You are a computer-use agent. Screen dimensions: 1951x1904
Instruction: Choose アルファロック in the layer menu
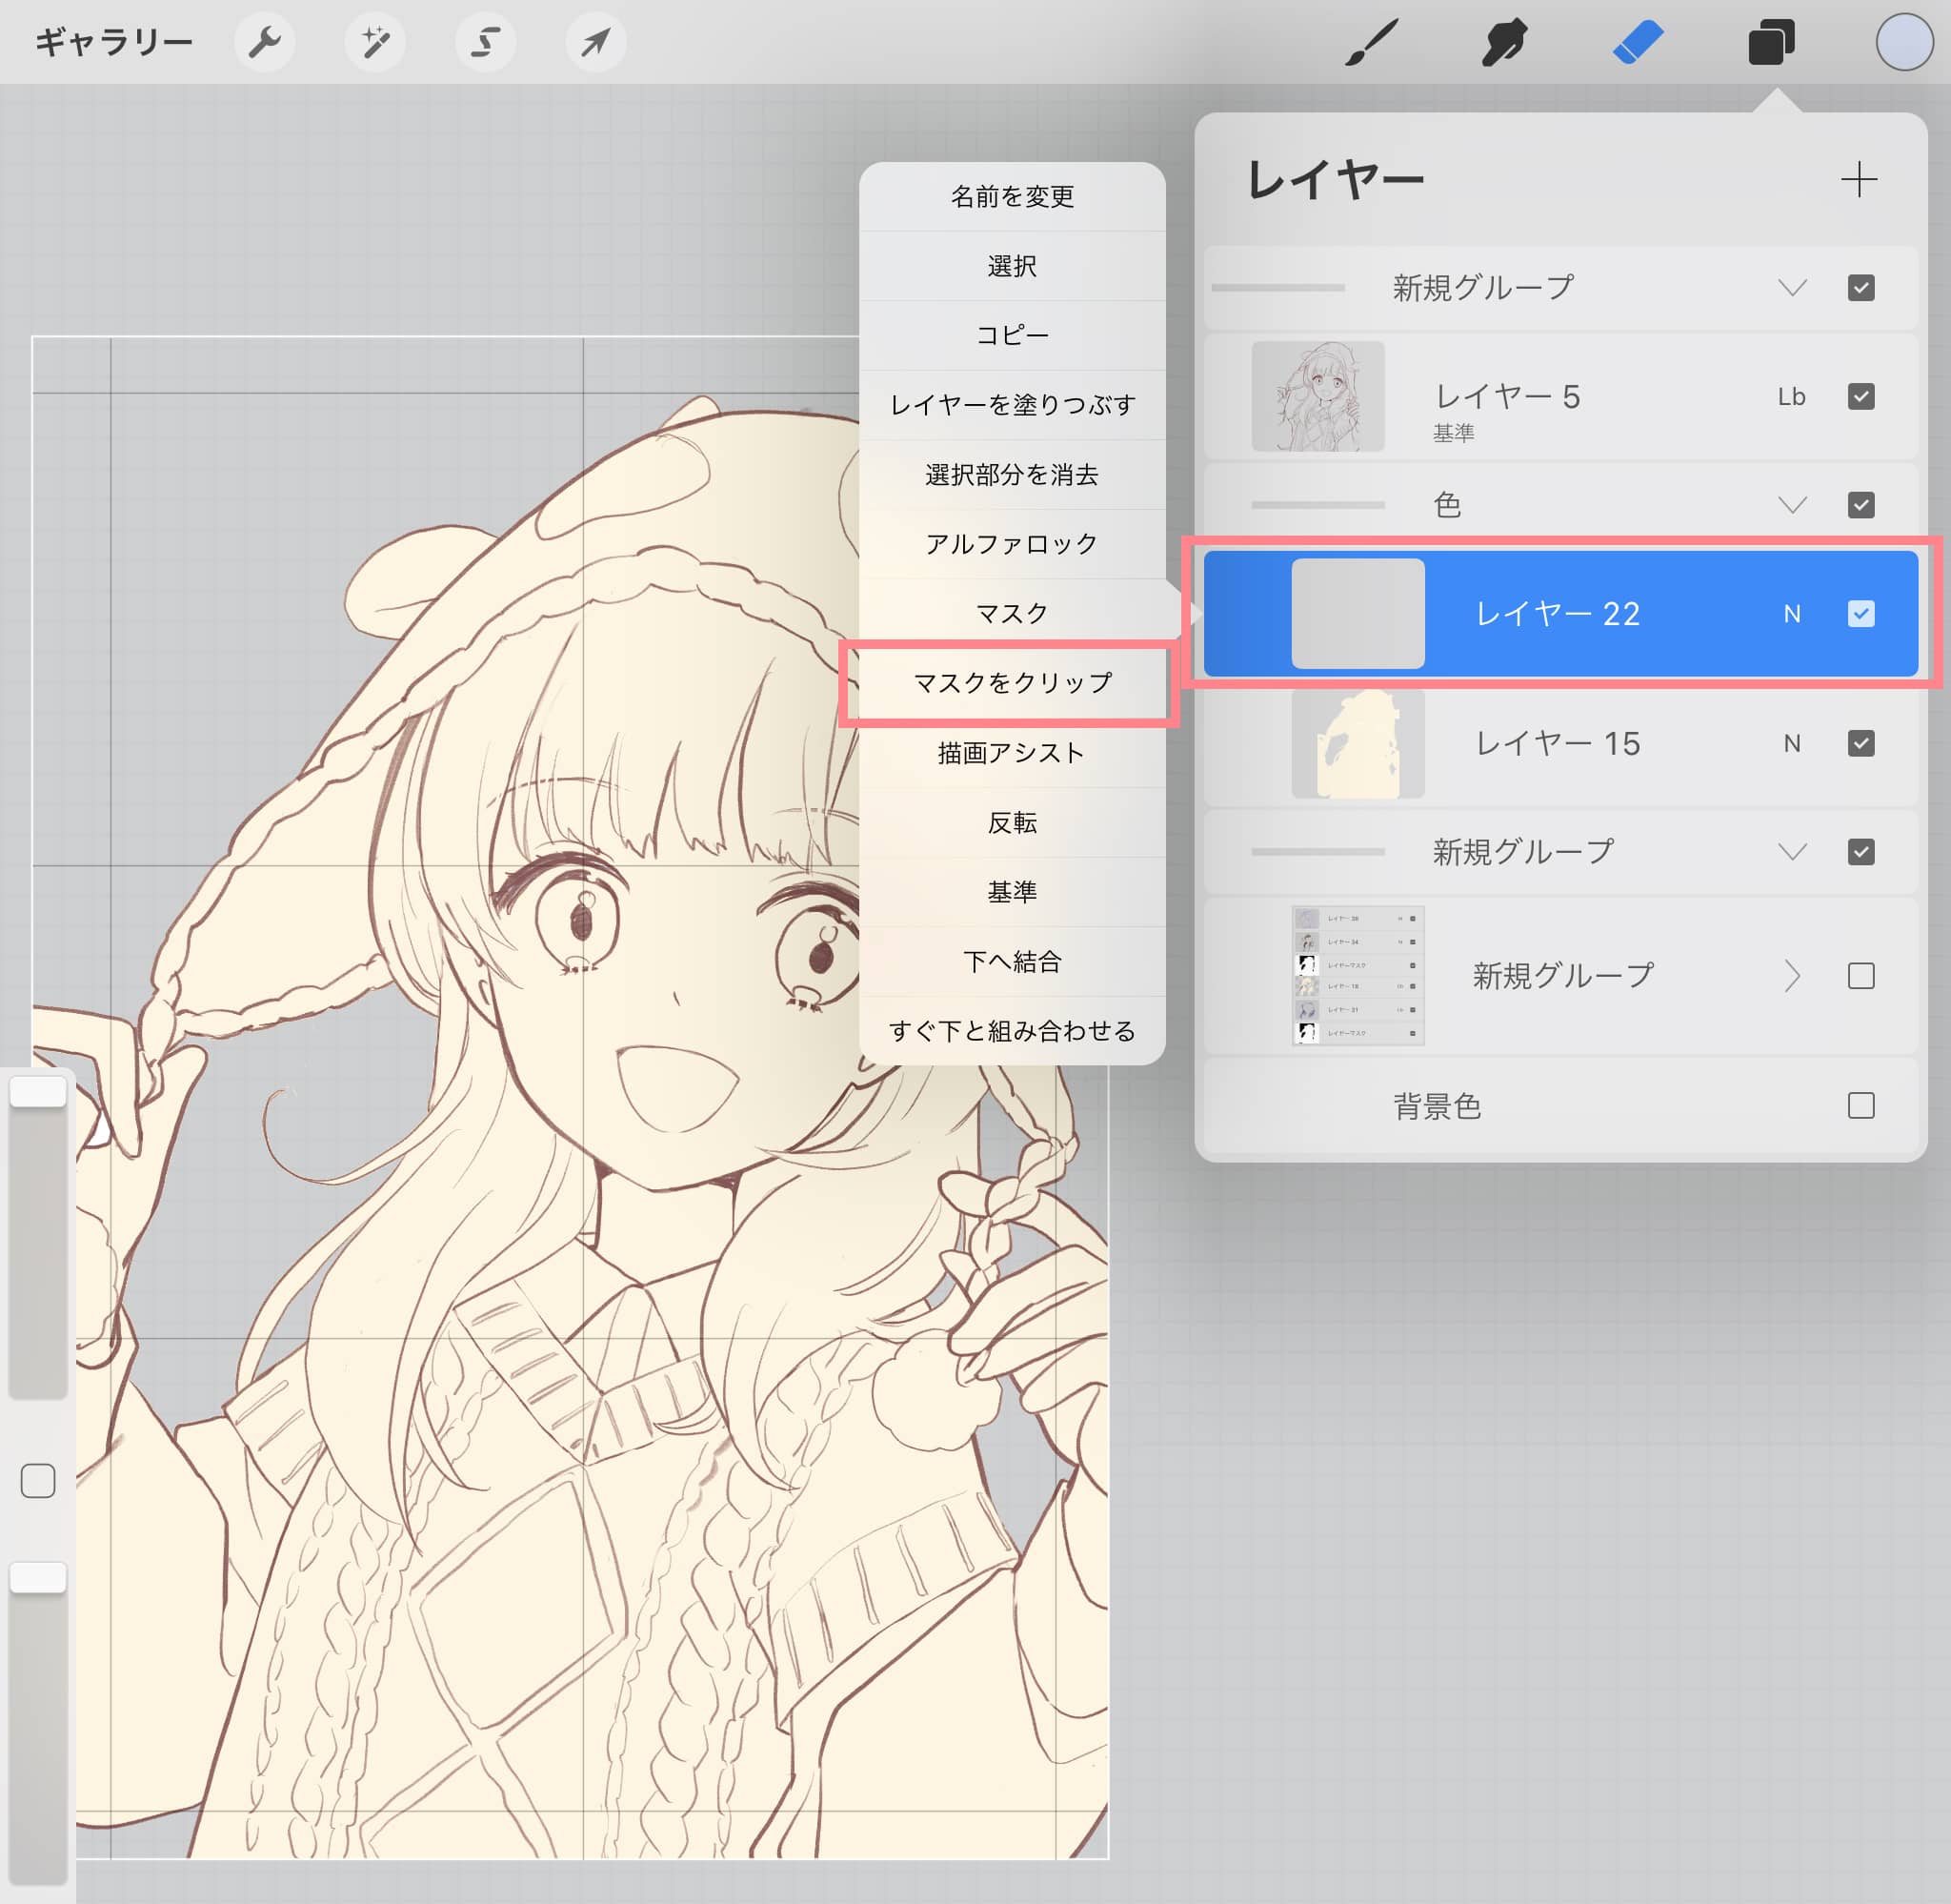coord(1012,544)
